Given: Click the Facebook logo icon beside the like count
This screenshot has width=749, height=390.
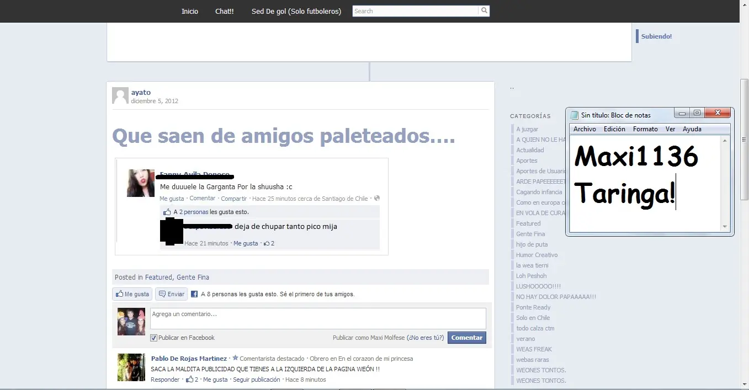Looking at the screenshot, I should pos(194,294).
